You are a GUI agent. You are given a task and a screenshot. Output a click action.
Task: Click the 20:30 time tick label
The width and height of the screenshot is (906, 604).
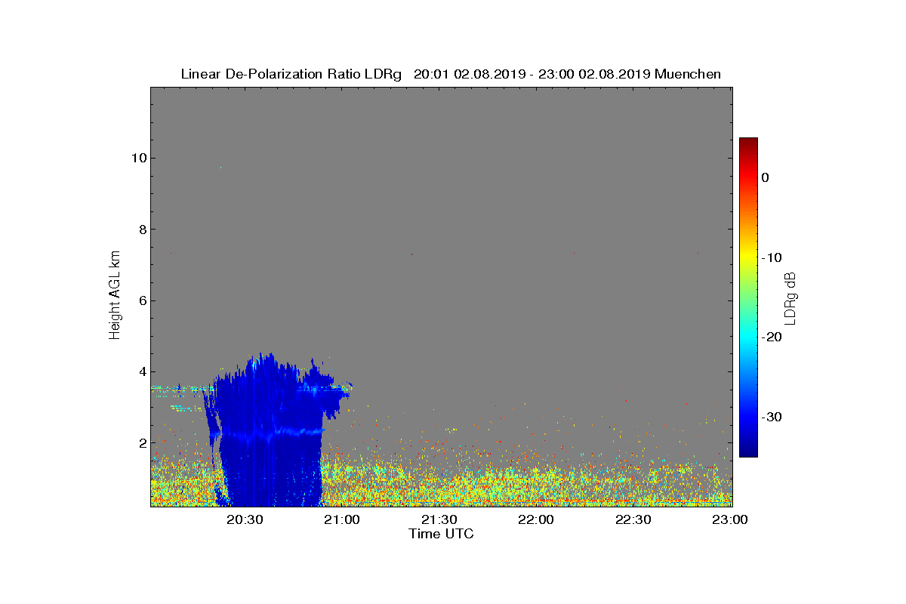pos(245,519)
